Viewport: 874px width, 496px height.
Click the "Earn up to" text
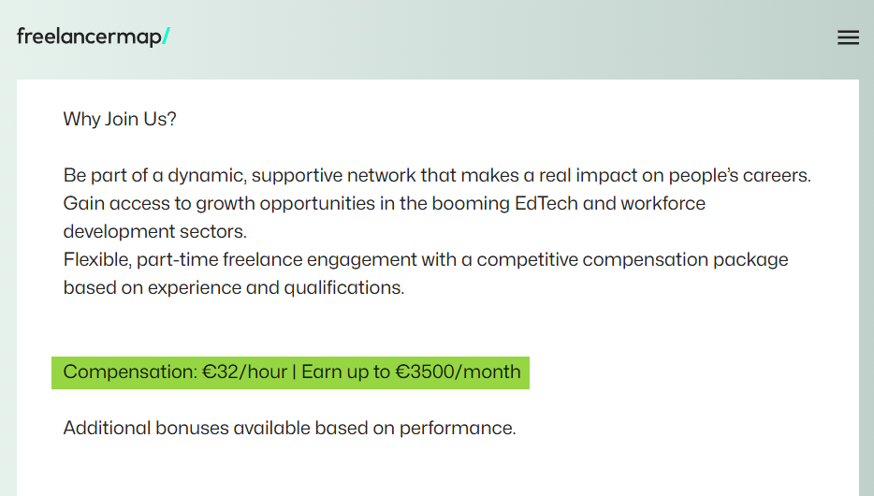[x=345, y=372]
